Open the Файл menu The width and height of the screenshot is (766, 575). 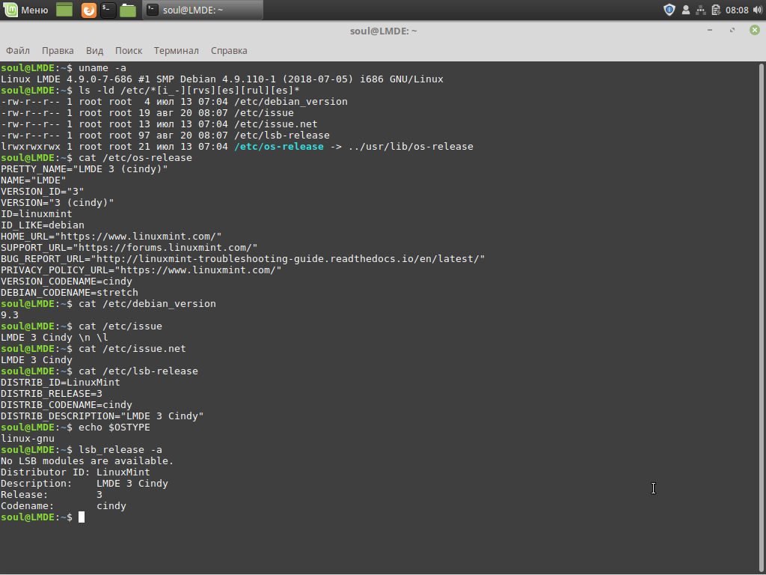pos(18,50)
